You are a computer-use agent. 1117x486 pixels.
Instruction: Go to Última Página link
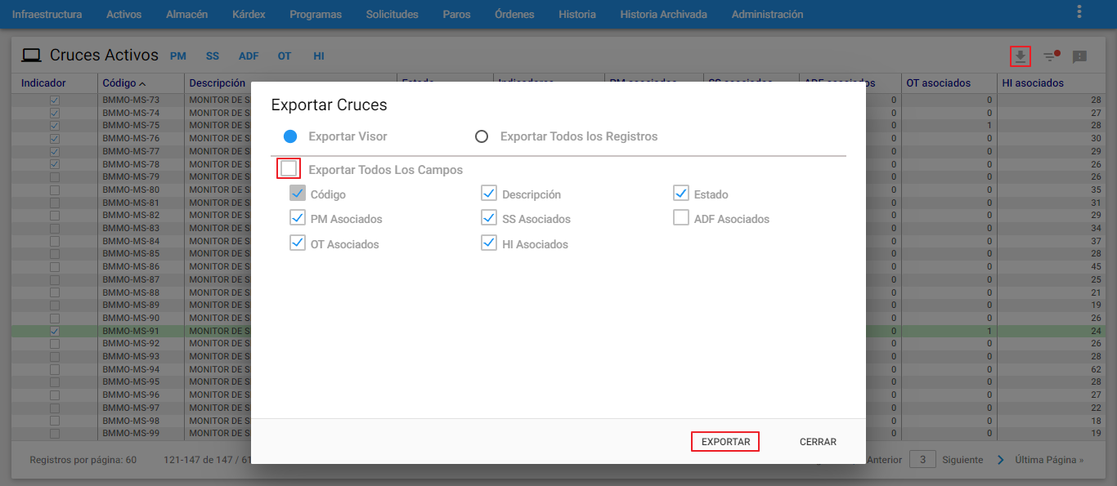coord(1049,460)
